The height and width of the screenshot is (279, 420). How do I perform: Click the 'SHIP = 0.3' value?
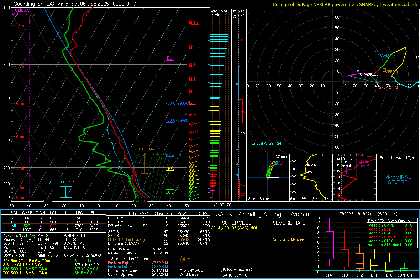(83, 273)
